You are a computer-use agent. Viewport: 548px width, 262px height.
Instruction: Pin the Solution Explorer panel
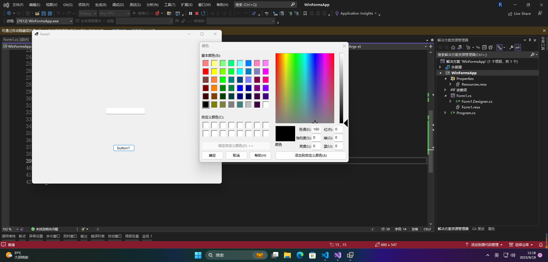pyautogui.click(x=530, y=40)
